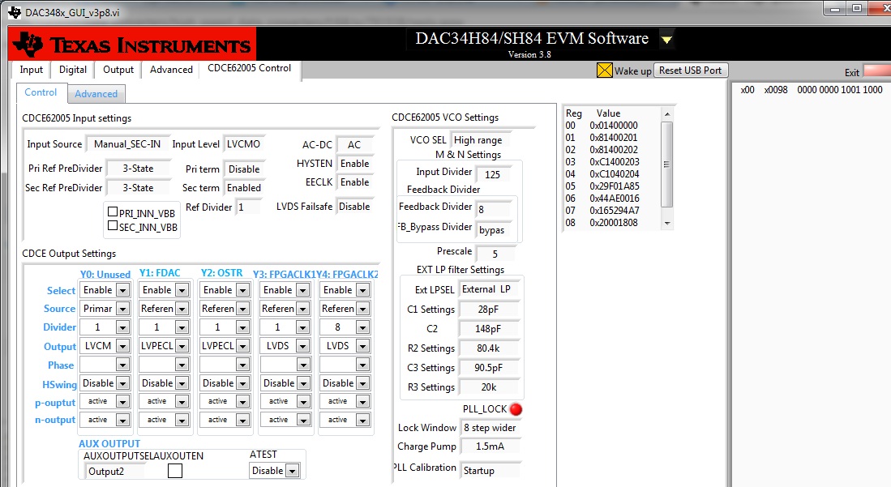Toggle the HYSTEN Enable field
Screen dimensions: 891x487
[355, 164]
